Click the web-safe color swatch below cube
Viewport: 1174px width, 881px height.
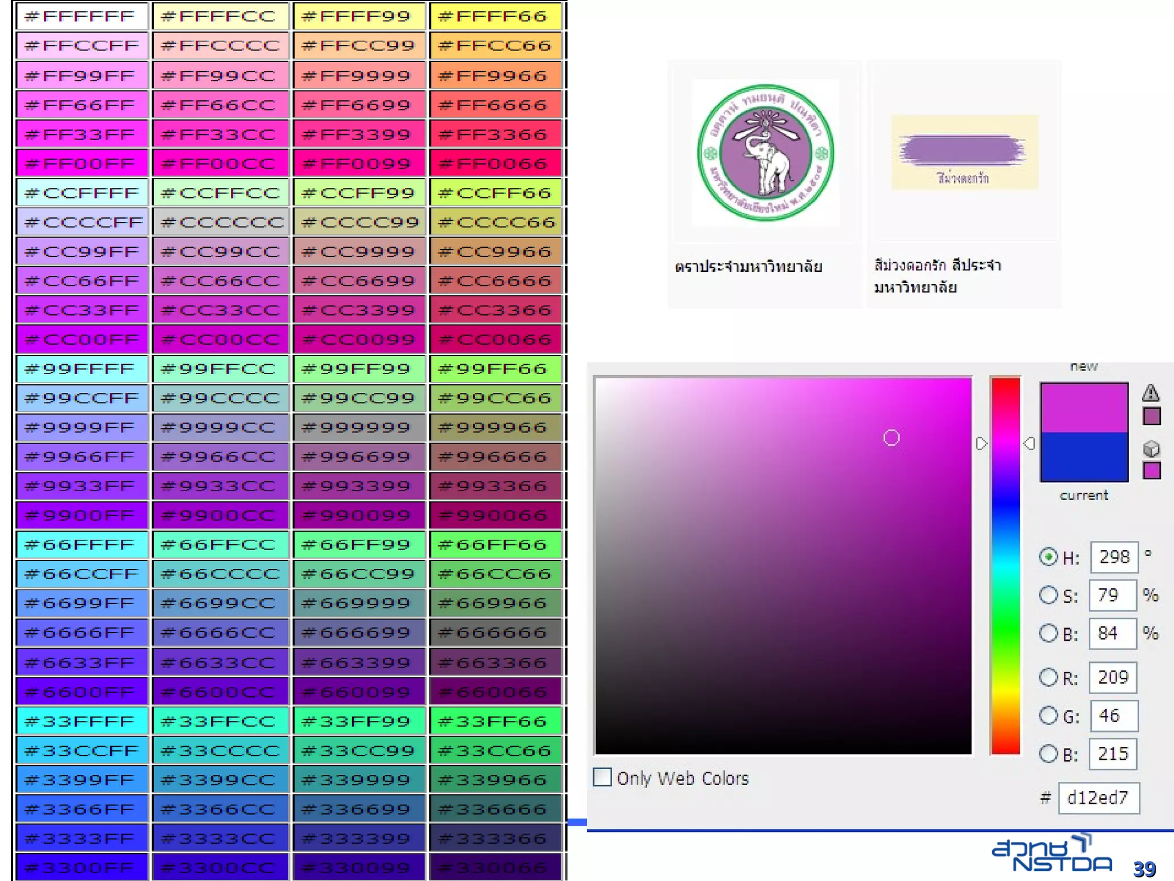tap(1151, 470)
